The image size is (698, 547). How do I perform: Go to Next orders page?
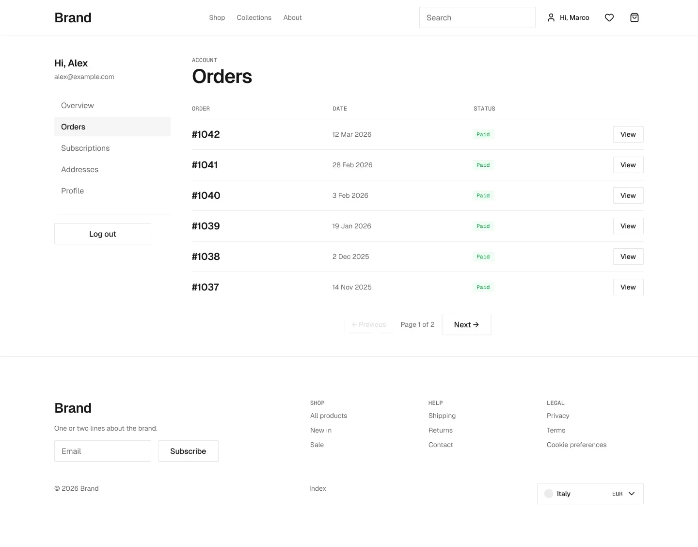point(466,324)
